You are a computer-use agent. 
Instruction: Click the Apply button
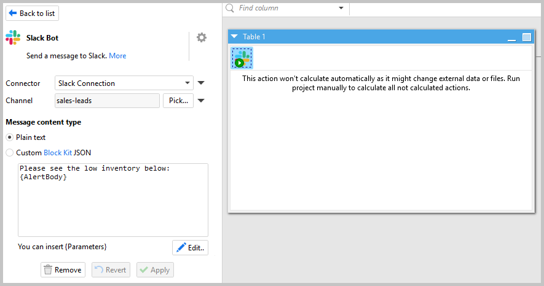pyautogui.click(x=155, y=269)
